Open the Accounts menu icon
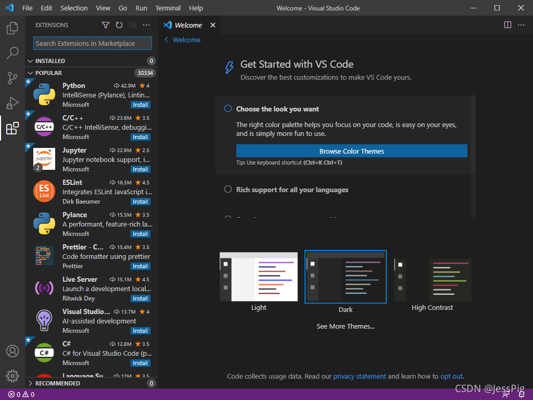The width and height of the screenshot is (533, 400). pyautogui.click(x=12, y=351)
